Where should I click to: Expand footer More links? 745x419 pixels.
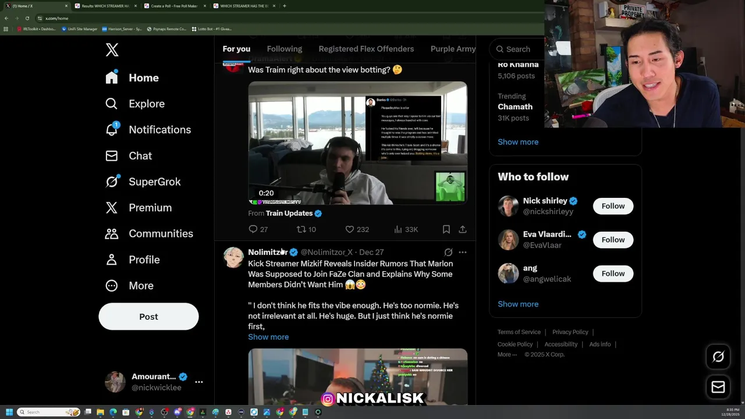coord(507,354)
